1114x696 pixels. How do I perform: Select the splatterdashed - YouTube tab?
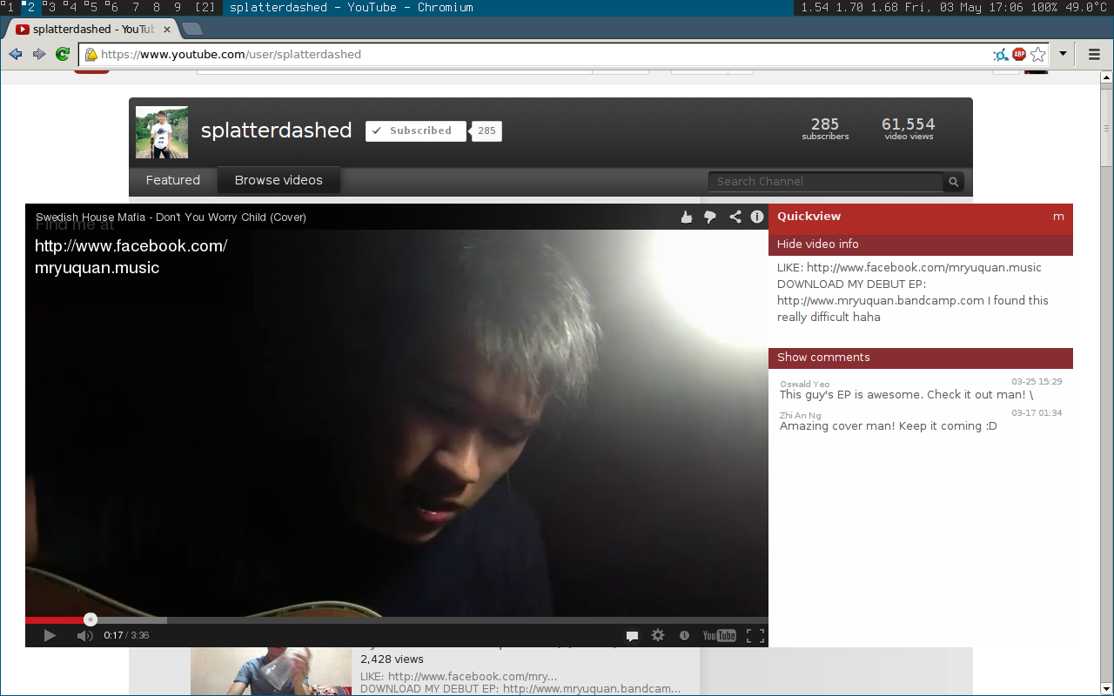pyautogui.click(x=91, y=30)
